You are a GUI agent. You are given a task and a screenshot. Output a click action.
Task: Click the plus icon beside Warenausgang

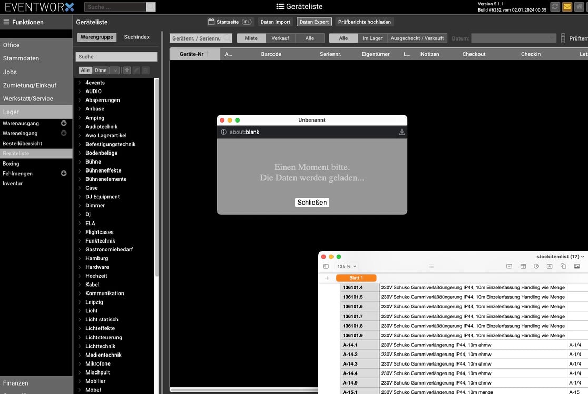point(64,123)
